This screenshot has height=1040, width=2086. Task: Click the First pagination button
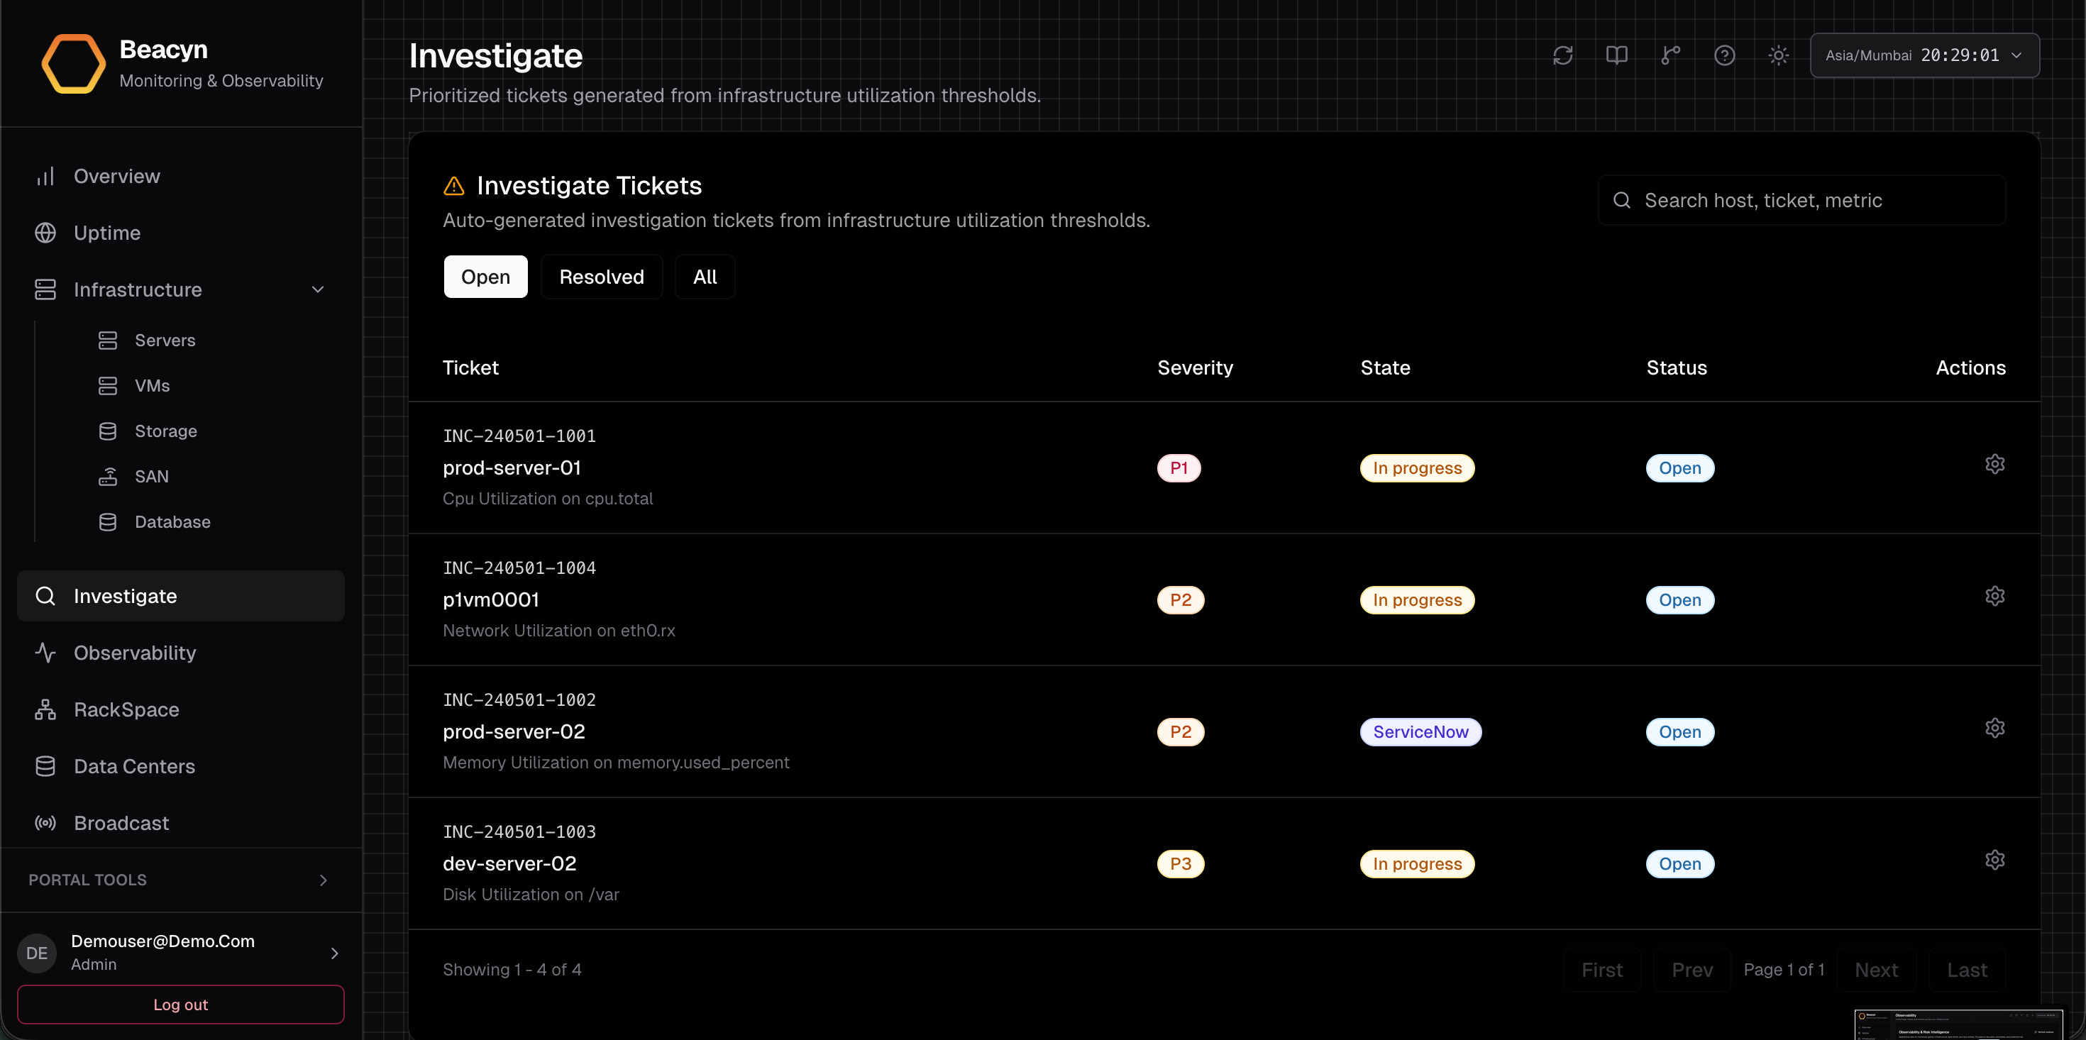click(1602, 970)
